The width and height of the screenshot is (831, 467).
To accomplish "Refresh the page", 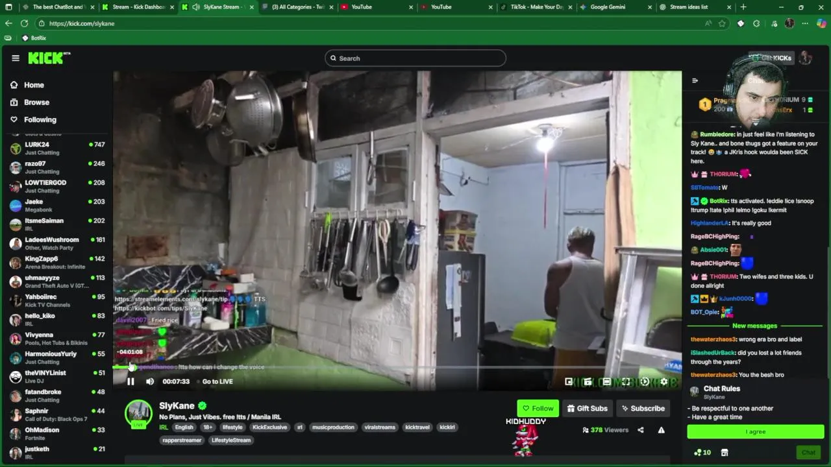I will point(24,23).
